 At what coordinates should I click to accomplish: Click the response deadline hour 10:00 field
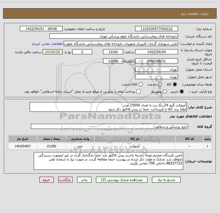pyautogui.click(x=113, y=52)
